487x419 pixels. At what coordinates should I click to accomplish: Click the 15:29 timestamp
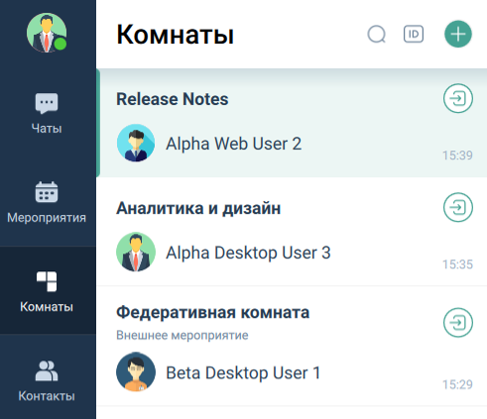click(458, 384)
